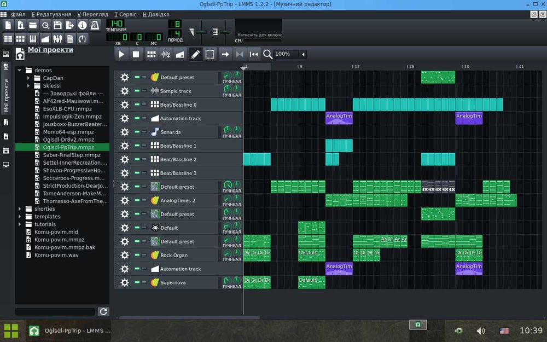Solo the Supernova track
This screenshot has height=342, width=547.
pyautogui.click(x=144, y=282)
